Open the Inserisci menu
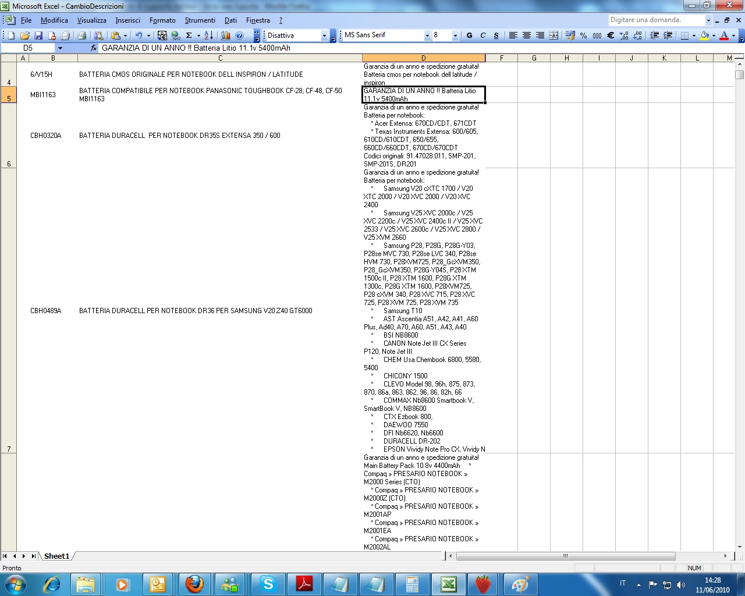745x596 pixels. click(x=127, y=20)
